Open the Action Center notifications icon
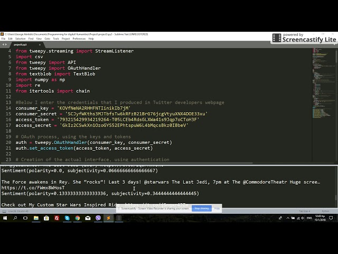338x254 pixels. tap(331, 218)
